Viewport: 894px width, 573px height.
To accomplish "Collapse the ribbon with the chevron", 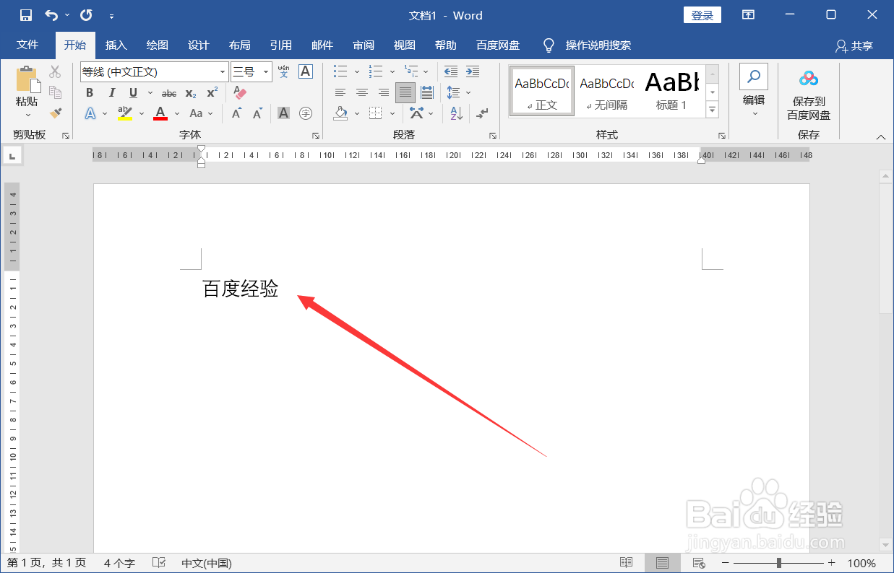I will [x=880, y=136].
